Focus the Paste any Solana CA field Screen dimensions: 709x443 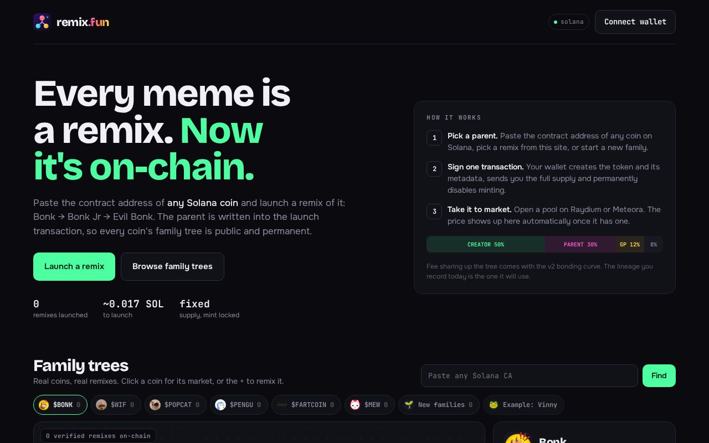coord(530,375)
